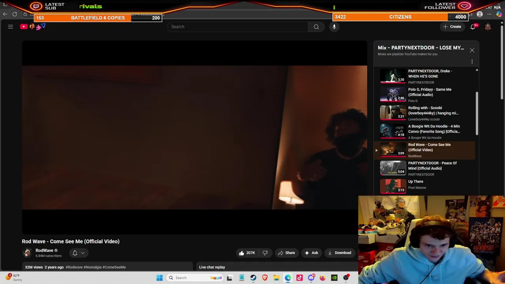Screen dimensions: 505x284
Task: Launch Brave browser from the taskbar
Action: [265, 278]
